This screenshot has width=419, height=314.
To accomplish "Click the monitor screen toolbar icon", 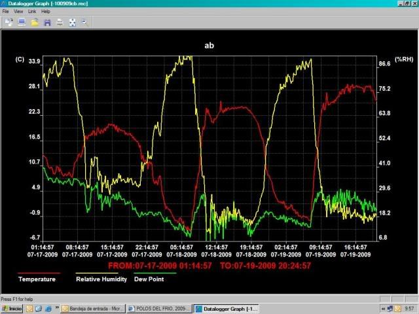I will pos(22,22).
